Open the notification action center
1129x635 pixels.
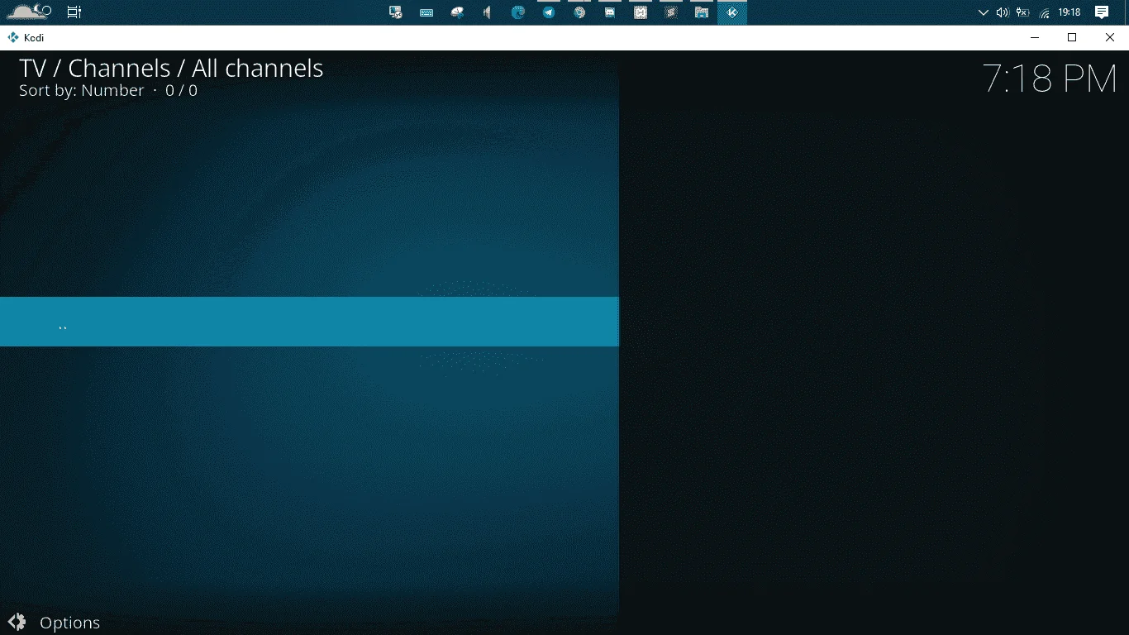tap(1102, 12)
